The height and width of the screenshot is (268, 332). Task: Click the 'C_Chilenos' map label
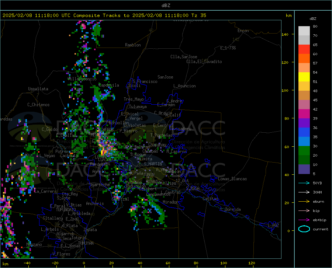pos(38,105)
